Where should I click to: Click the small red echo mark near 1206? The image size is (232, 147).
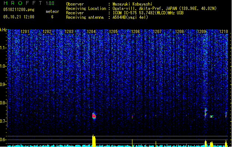132,117
